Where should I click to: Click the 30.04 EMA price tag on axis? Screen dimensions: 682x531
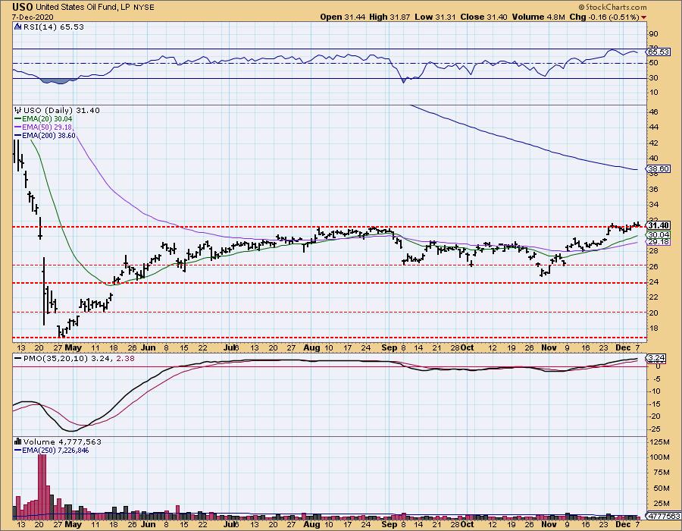(659, 234)
